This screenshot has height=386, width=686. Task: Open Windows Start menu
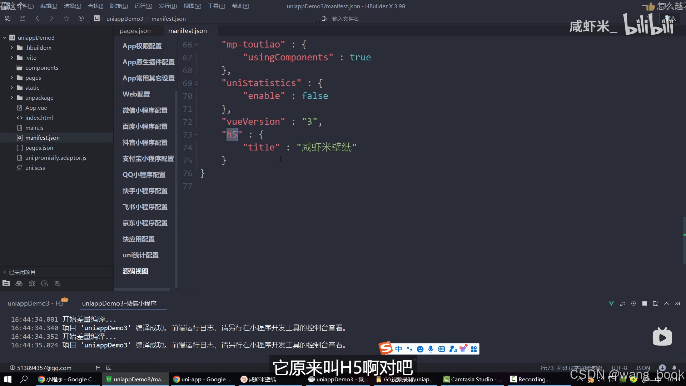point(8,379)
